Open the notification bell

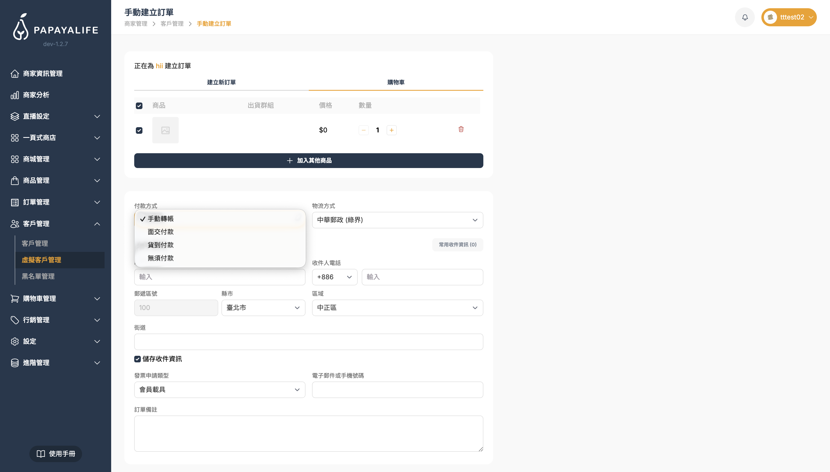[745, 17]
